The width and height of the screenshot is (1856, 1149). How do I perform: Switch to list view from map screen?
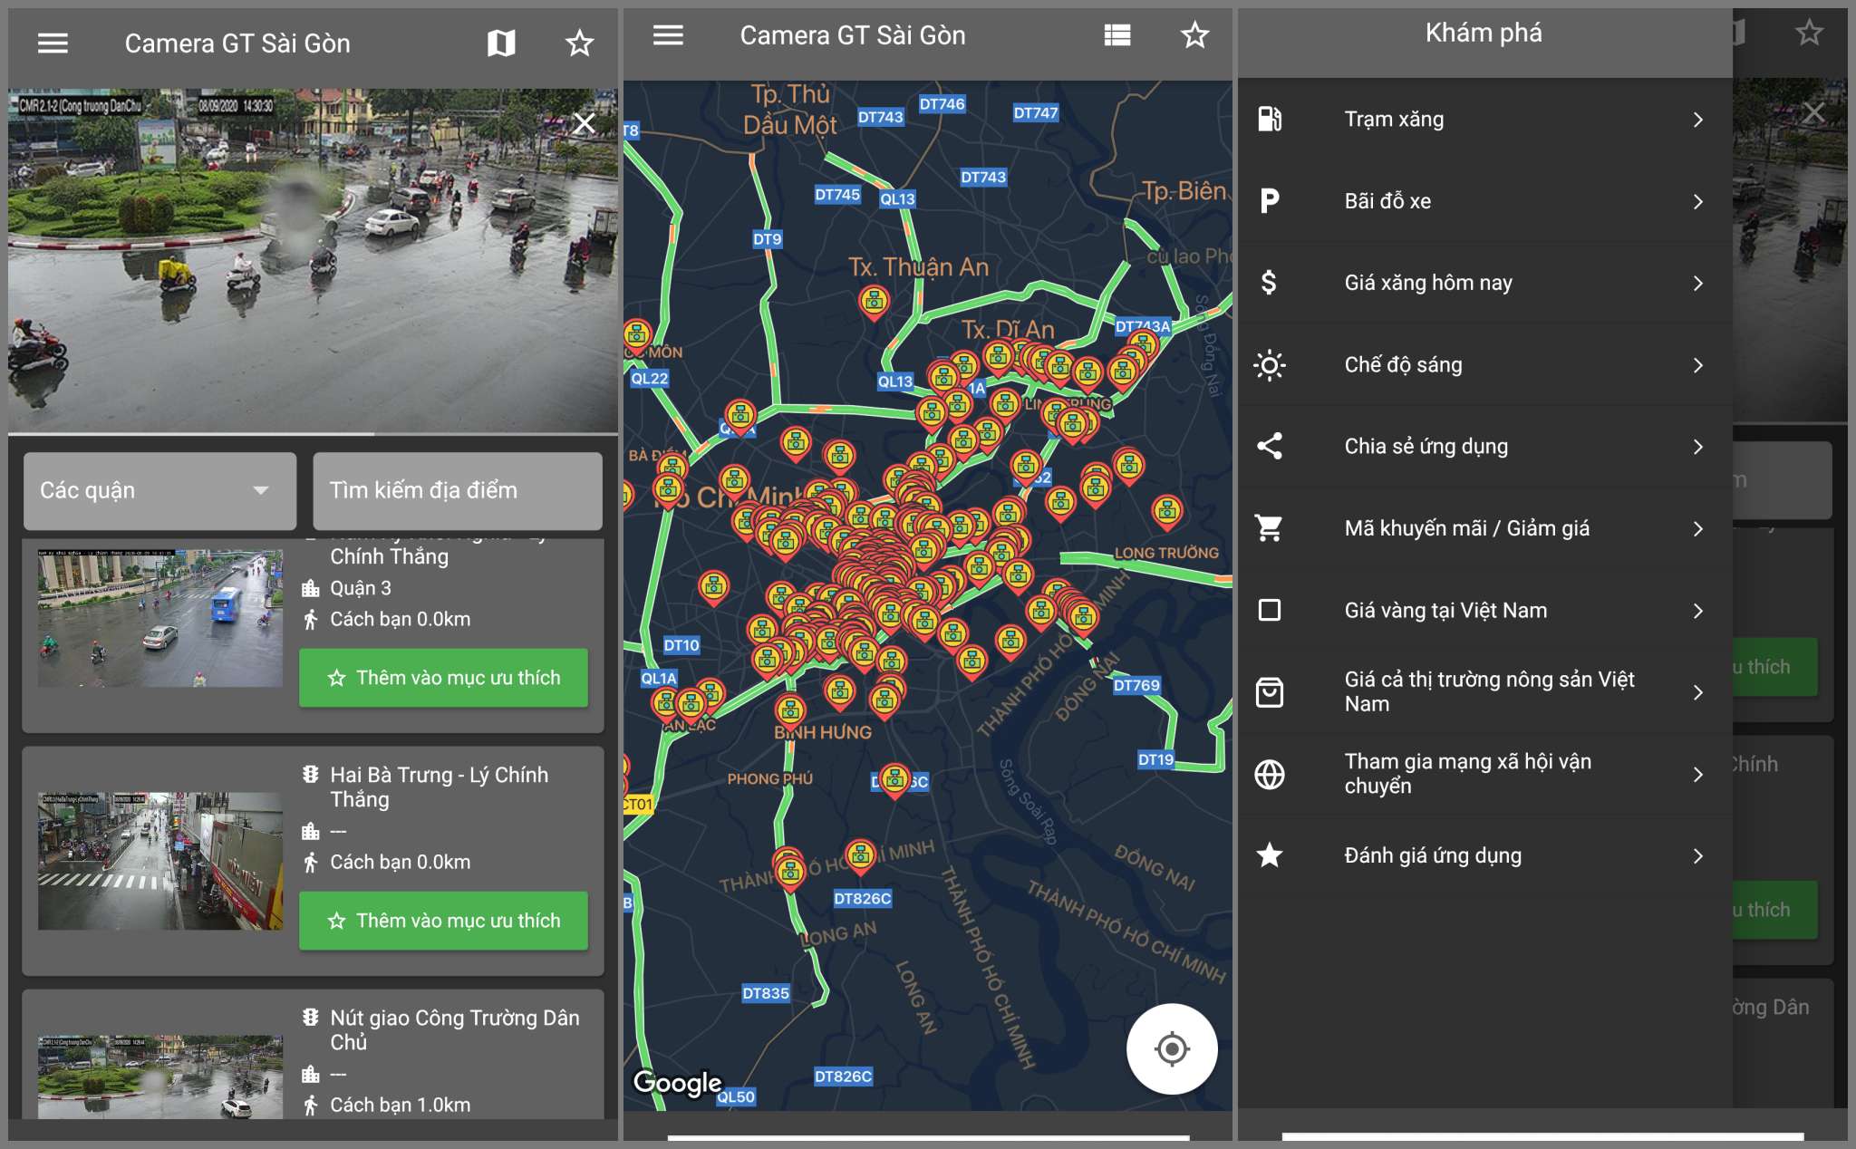tap(1117, 35)
